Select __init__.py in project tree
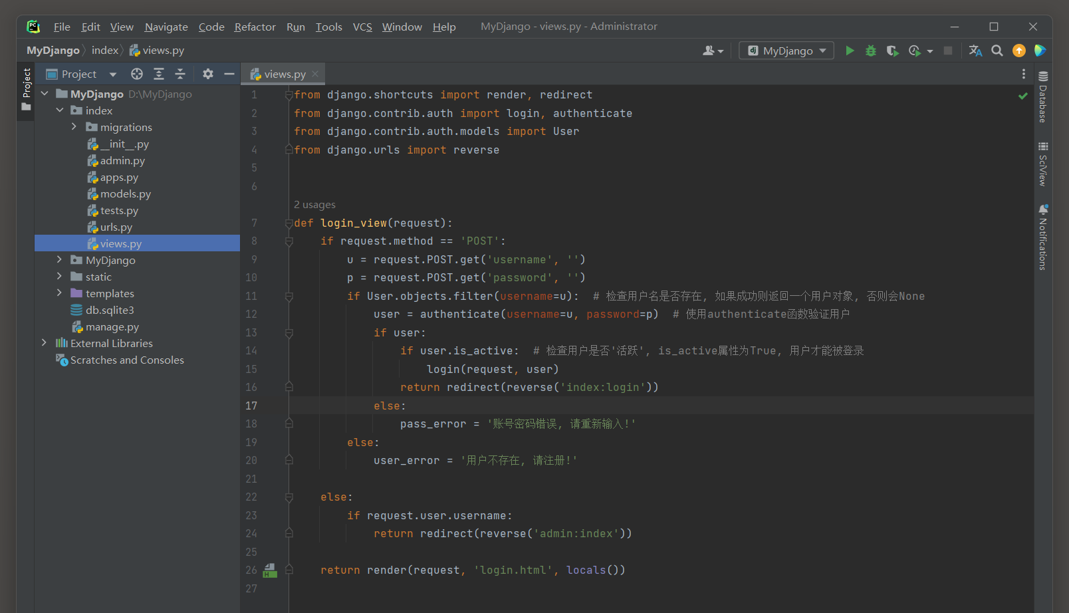Viewport: 1069px width, 613px height. [x=124, y=144]
